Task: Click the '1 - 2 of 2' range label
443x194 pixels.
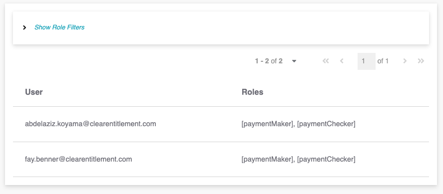Action: (269, 61)
